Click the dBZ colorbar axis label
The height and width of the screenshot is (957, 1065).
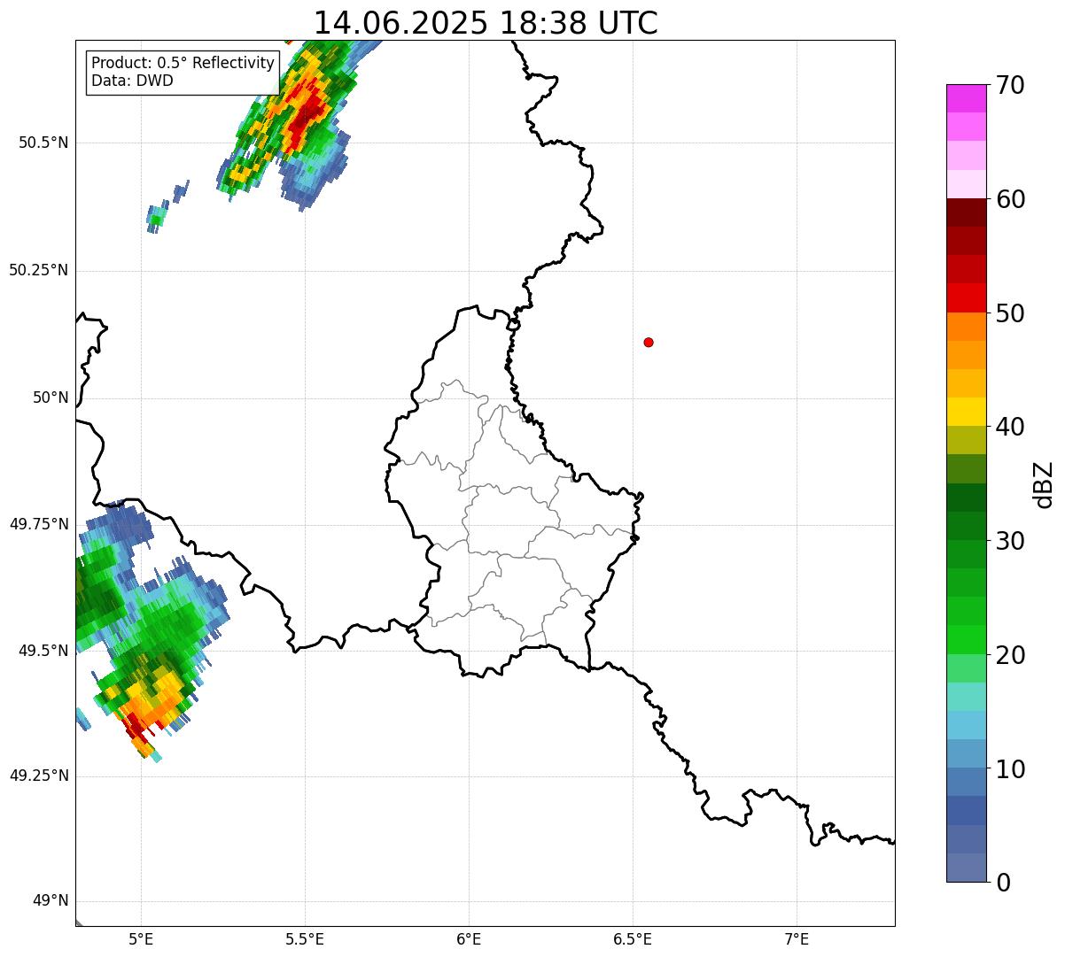(1044, 483)
